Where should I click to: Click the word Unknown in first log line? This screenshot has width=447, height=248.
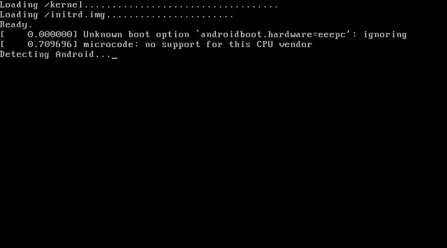102,35
